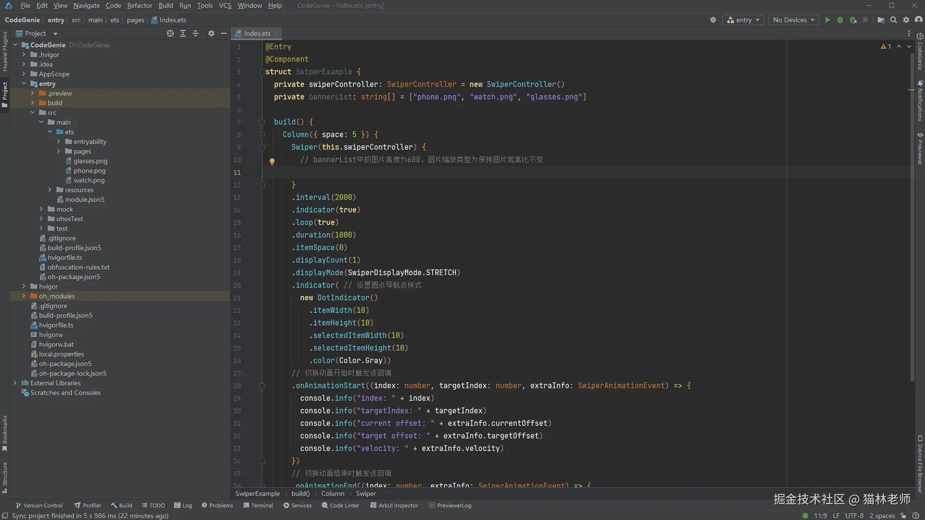Image resolution: width=925 pixels, height=520 pixels.
Task: Collapse the entry module folder
Action: tap(24, 84)
